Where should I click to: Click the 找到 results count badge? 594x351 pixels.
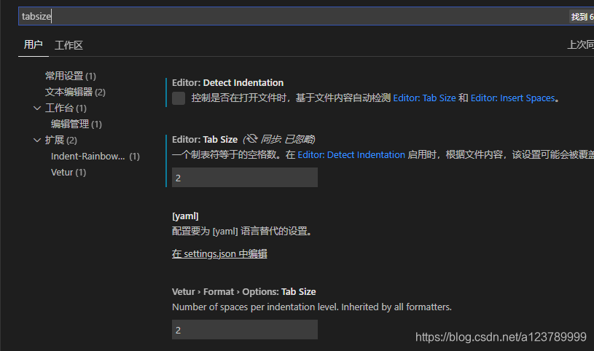582,17
